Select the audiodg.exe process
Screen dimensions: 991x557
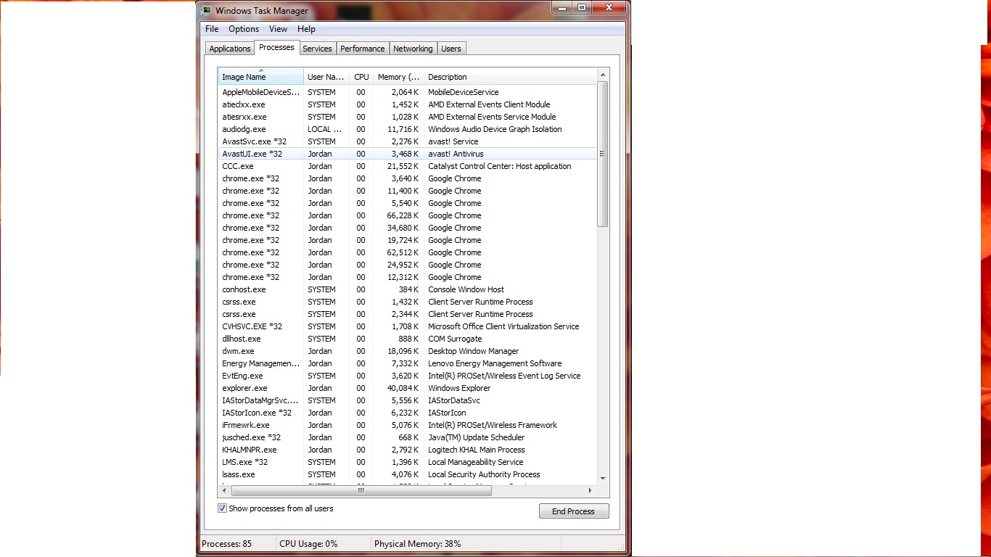pos(408,129)
